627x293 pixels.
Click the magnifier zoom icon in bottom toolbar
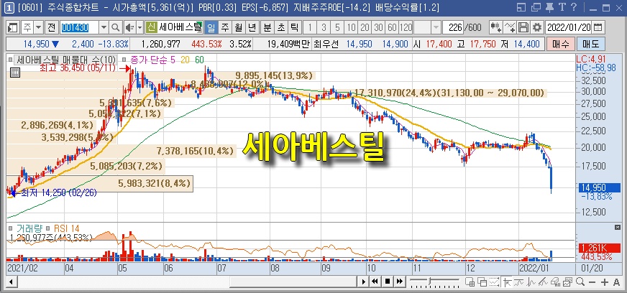point(580,282)
